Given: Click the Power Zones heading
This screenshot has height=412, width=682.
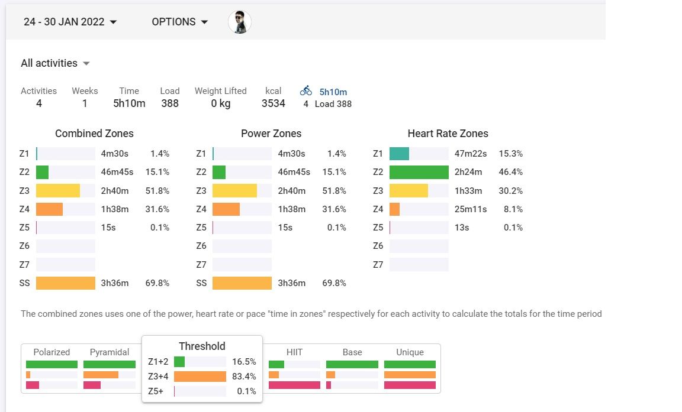Looking at the screenshot, I should point(271,134).
